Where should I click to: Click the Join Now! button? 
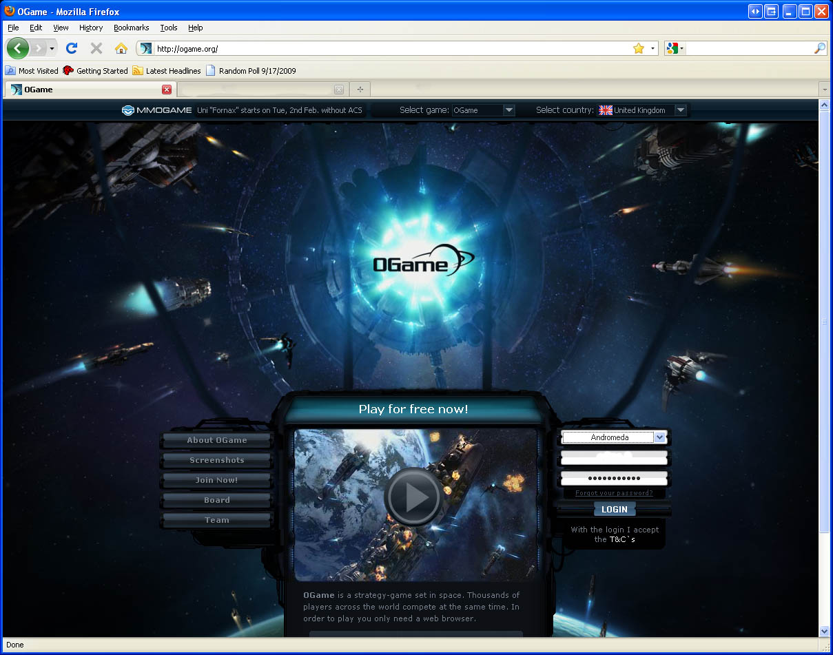tap(217, 480)
